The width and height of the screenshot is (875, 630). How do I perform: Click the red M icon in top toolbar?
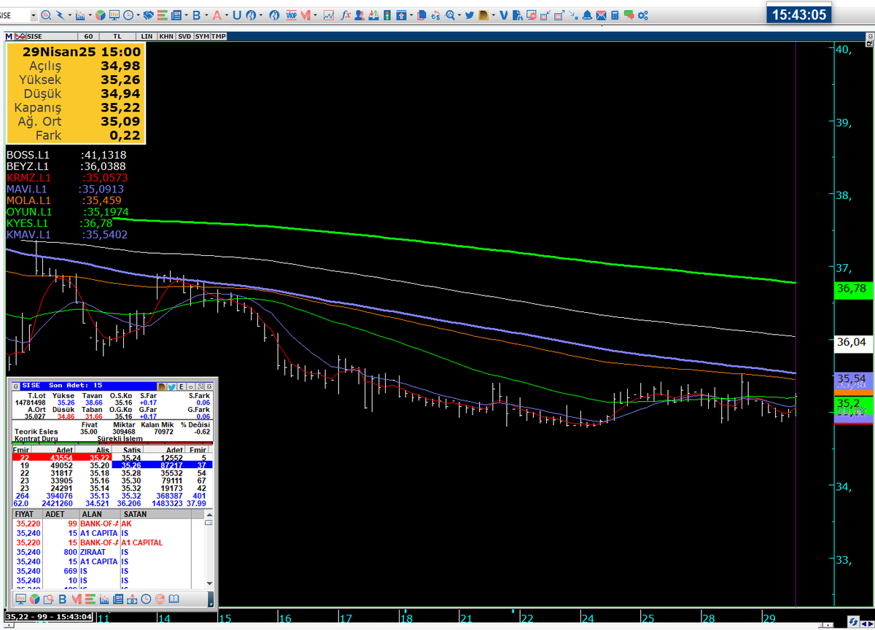tap(306, 15)
